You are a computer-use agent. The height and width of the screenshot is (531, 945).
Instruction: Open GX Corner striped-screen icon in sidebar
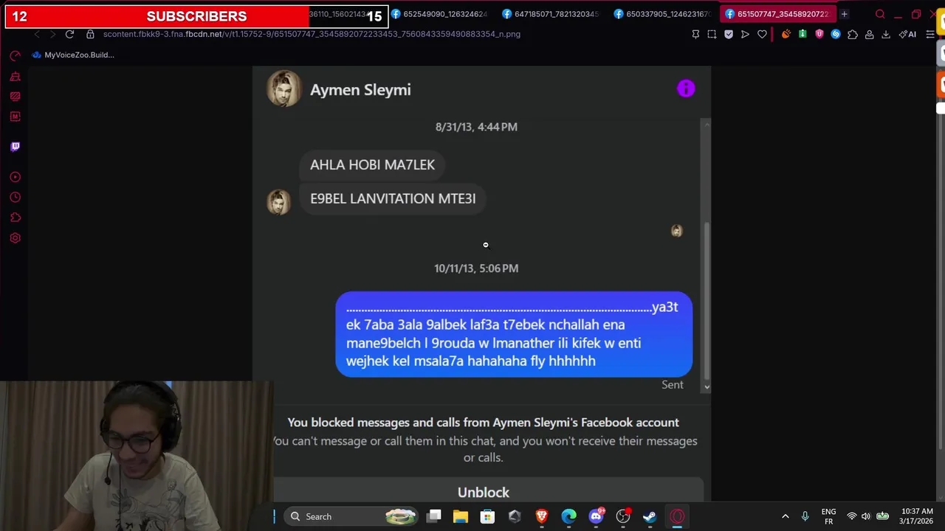pyautogui.click(x=15, y=97)
